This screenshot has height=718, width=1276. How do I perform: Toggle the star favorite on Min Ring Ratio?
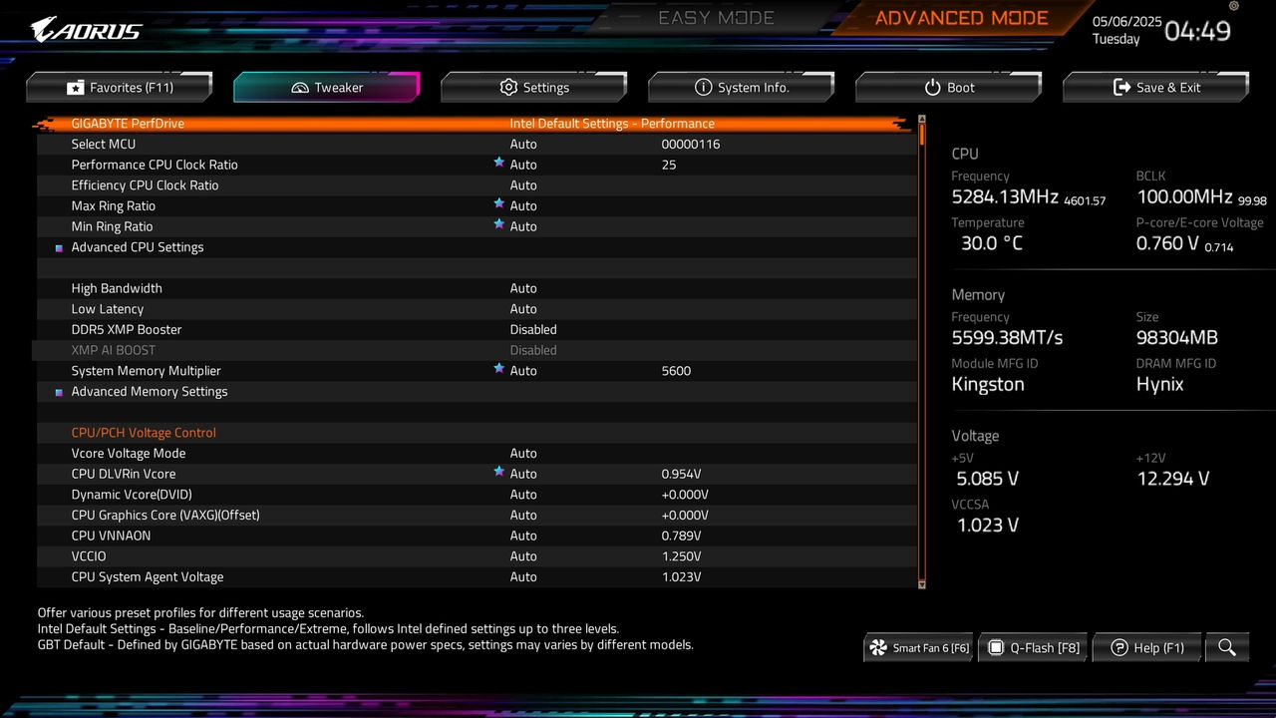[x=499, y=225]
